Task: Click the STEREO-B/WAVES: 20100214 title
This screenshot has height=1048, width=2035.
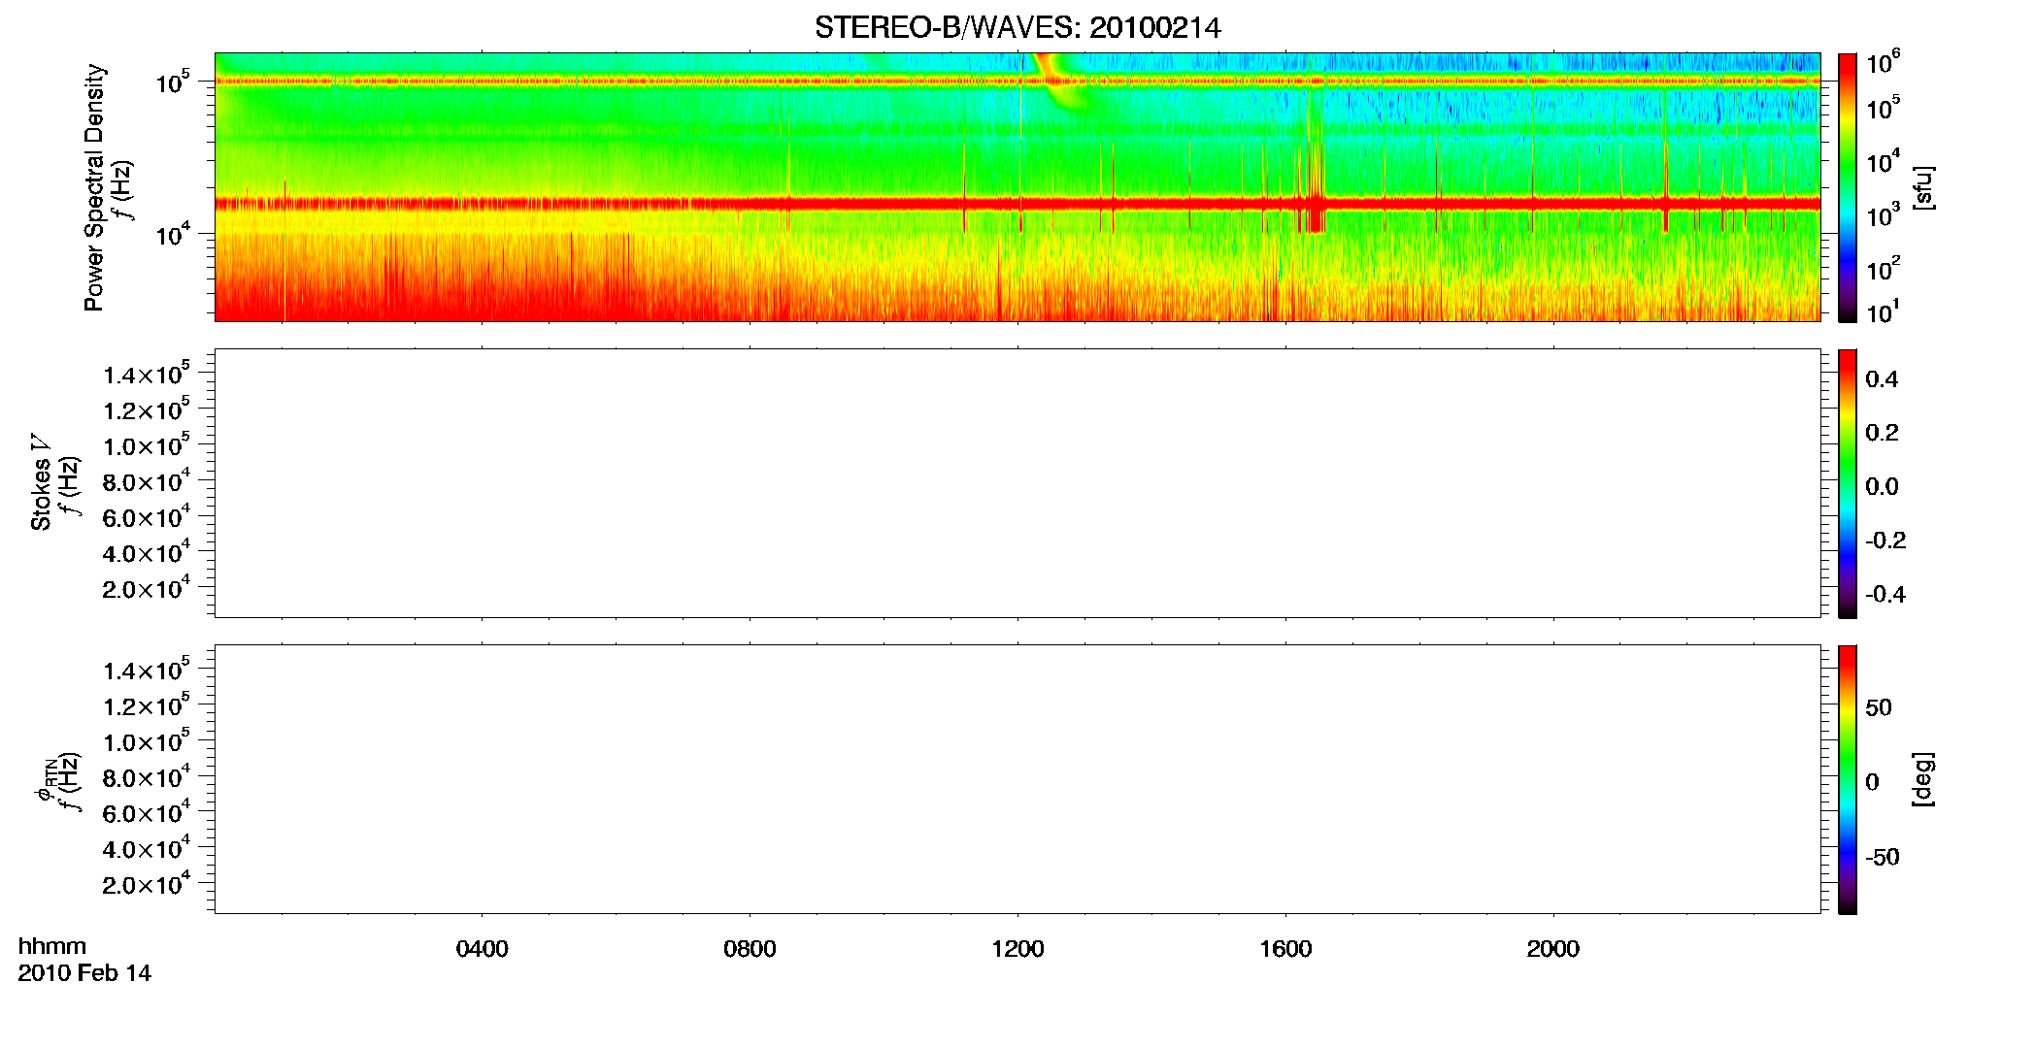Action: (x=1017, y=27)
